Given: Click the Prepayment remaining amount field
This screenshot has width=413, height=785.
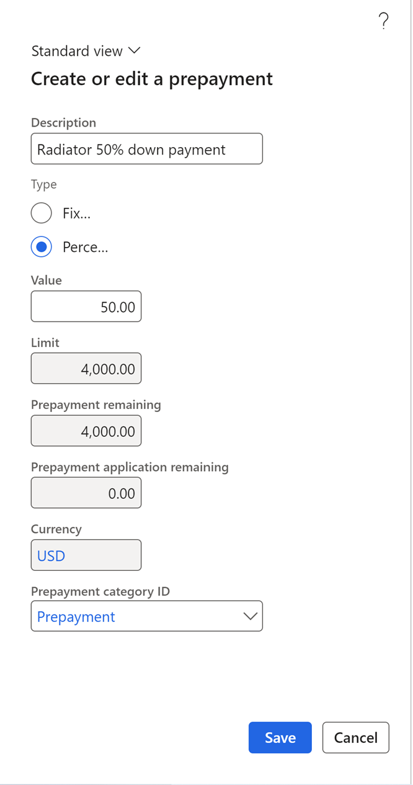Looking at the screenshot, I should coord(86,431).
